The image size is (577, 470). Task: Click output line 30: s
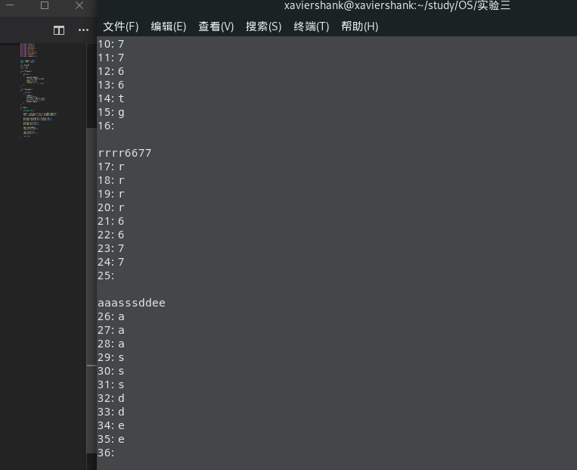(110, 372)
